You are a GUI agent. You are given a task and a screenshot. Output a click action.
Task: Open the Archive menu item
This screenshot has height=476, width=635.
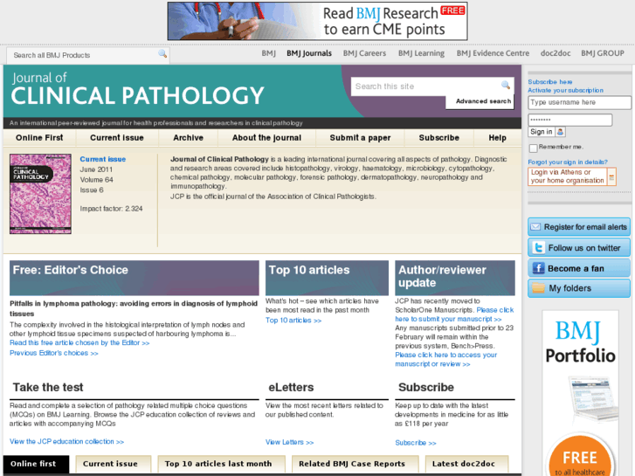point(189,138)
